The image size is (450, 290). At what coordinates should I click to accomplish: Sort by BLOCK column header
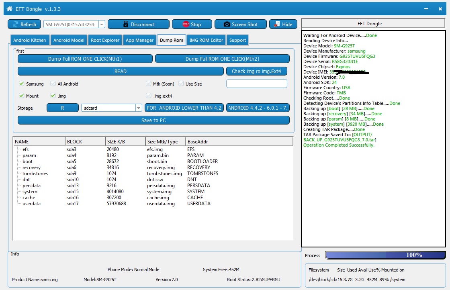click(x=85, y=141)
